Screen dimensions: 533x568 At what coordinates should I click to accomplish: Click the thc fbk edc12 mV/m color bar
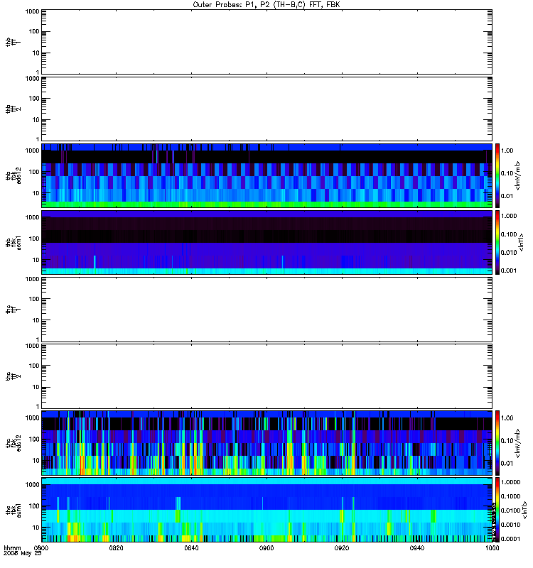[x=497, y=443]
